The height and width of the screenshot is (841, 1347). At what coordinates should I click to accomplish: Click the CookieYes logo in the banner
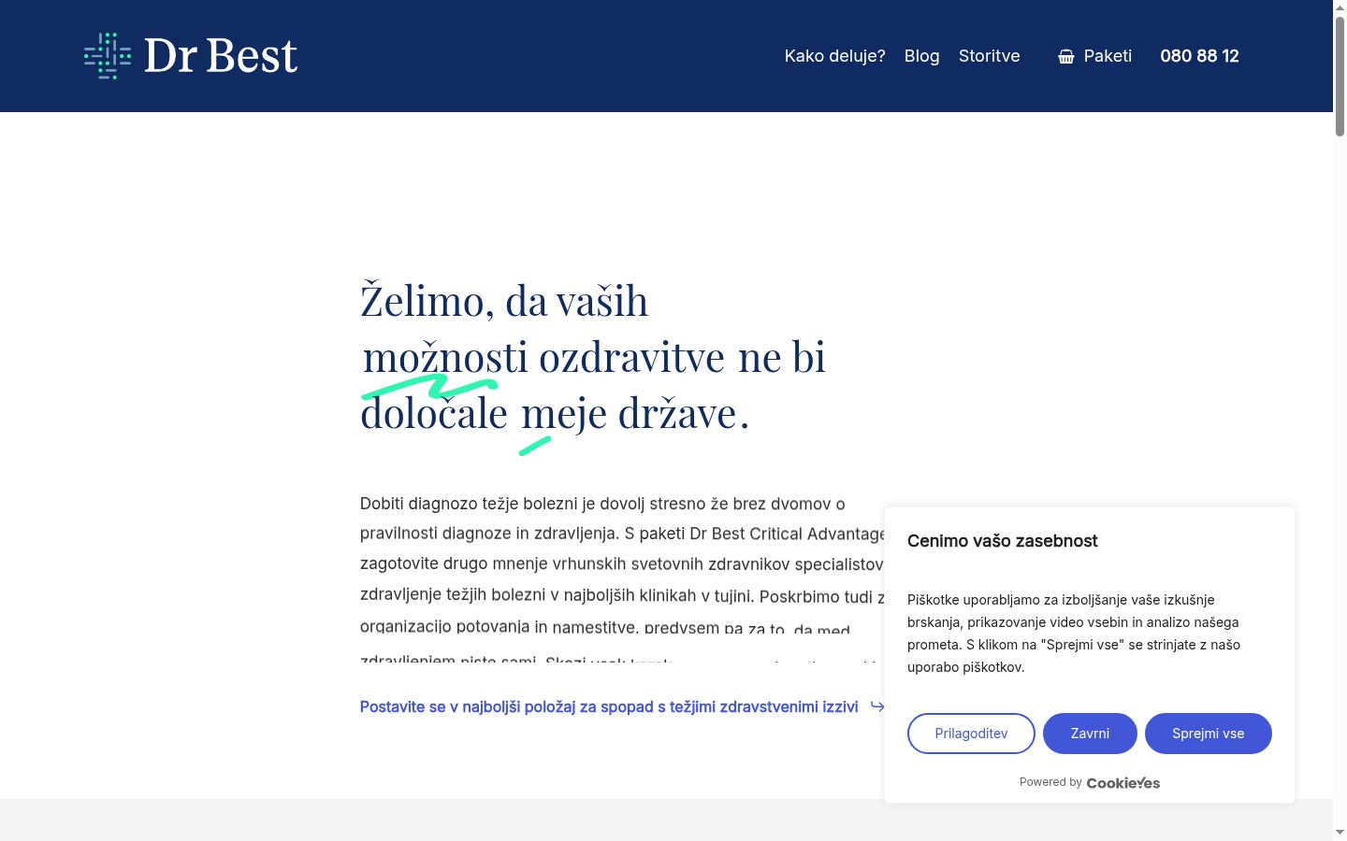point(1122,783)
